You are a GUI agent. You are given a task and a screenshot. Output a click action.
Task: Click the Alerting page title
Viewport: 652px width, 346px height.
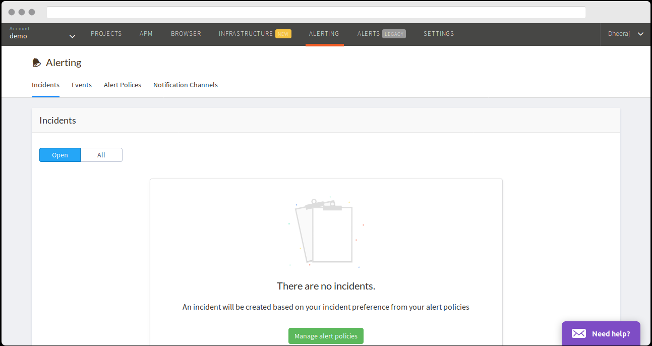tap(64, 63)
